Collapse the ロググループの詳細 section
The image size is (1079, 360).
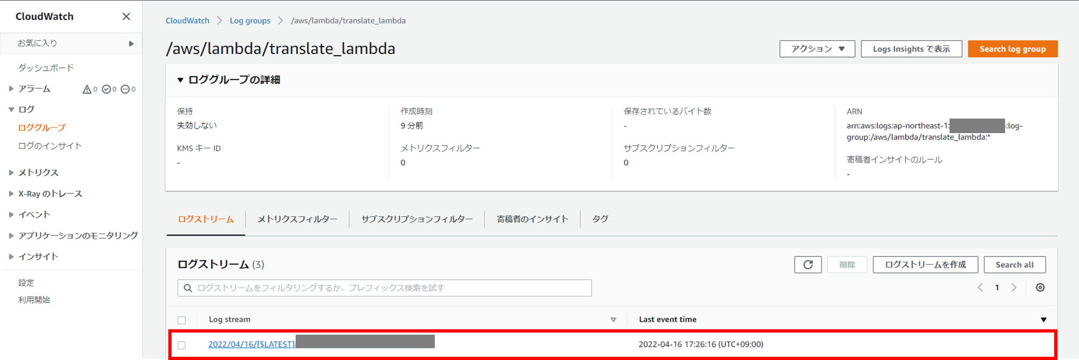[x=180, y=79]
